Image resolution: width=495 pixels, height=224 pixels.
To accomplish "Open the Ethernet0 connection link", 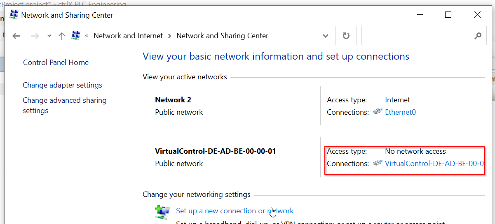I will [400, 112].
